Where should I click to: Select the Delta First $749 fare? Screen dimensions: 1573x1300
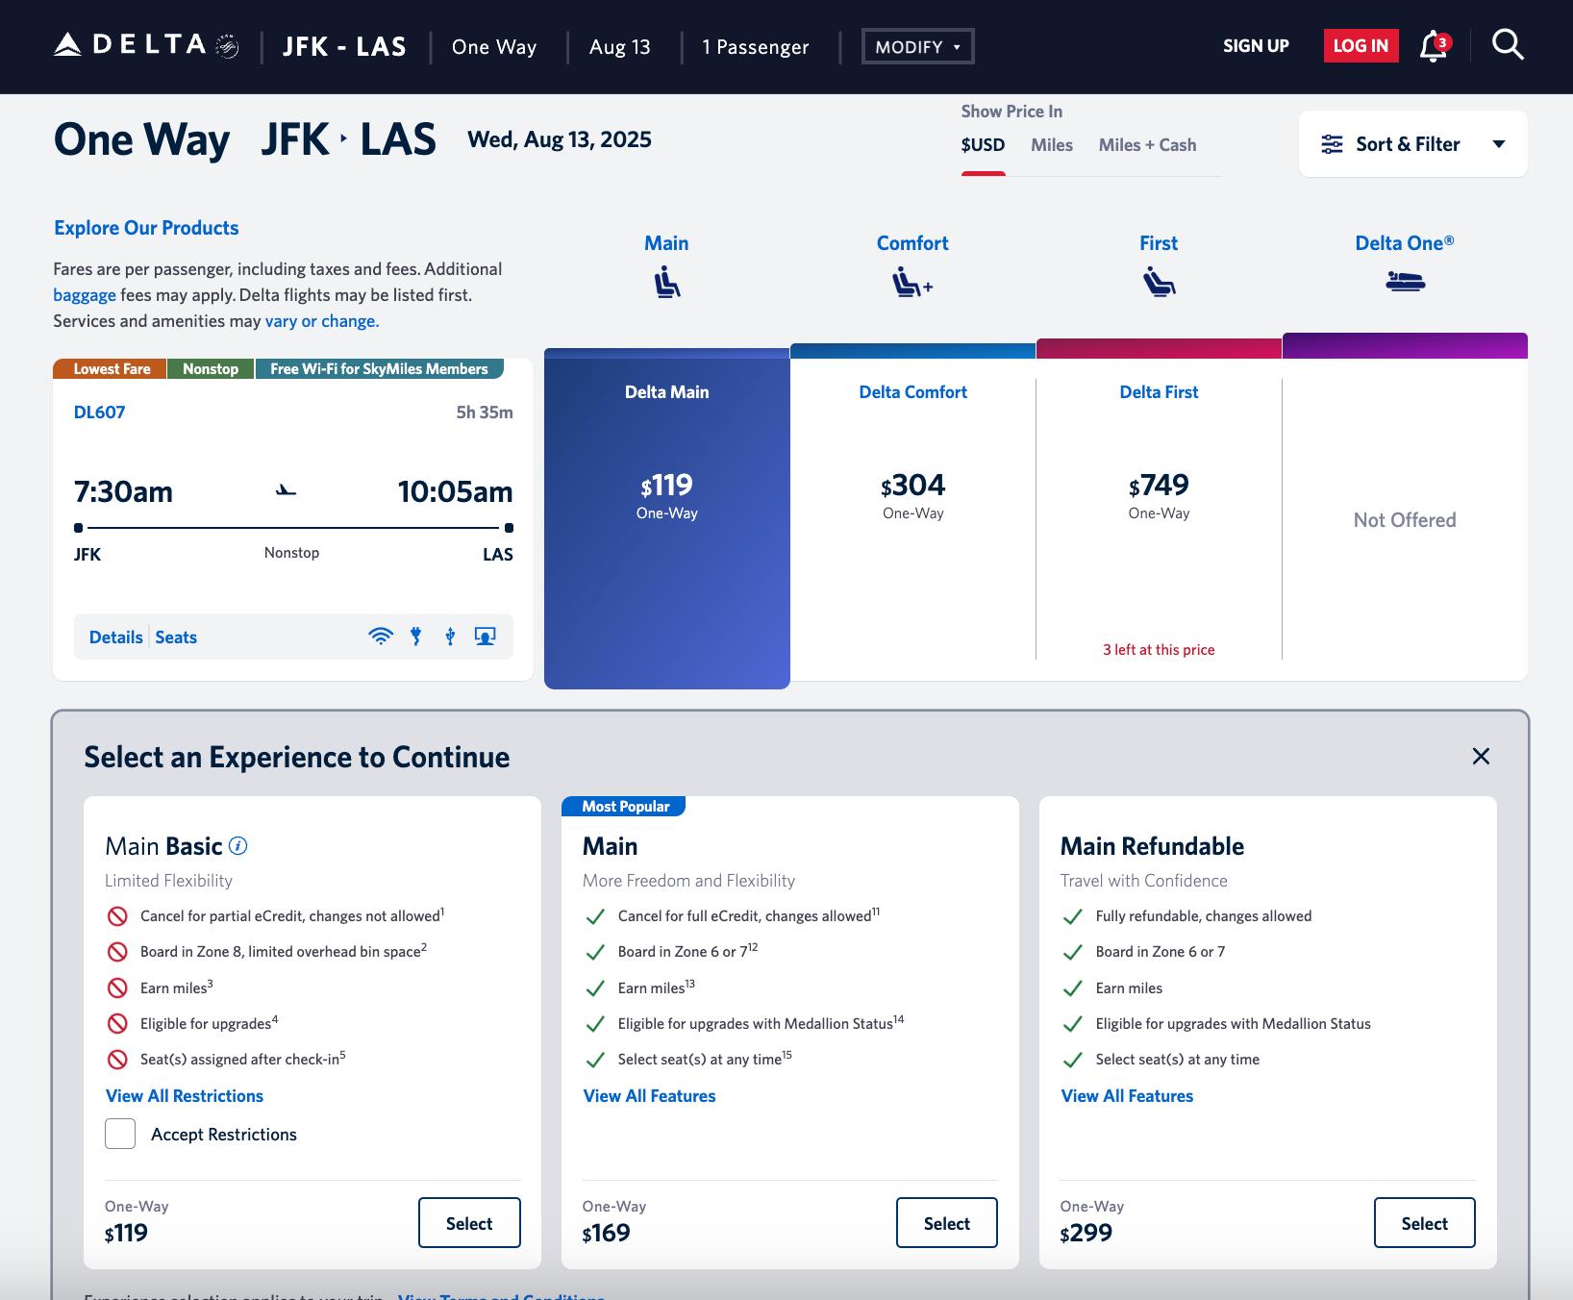click(1159, 519)
